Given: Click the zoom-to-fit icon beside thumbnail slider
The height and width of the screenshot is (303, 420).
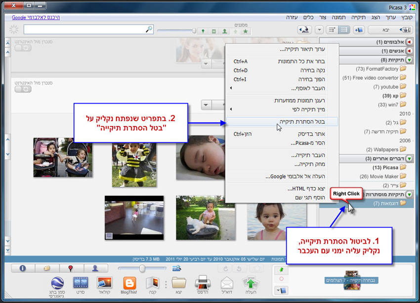Looking at the screenshot, I should (176, 268).
